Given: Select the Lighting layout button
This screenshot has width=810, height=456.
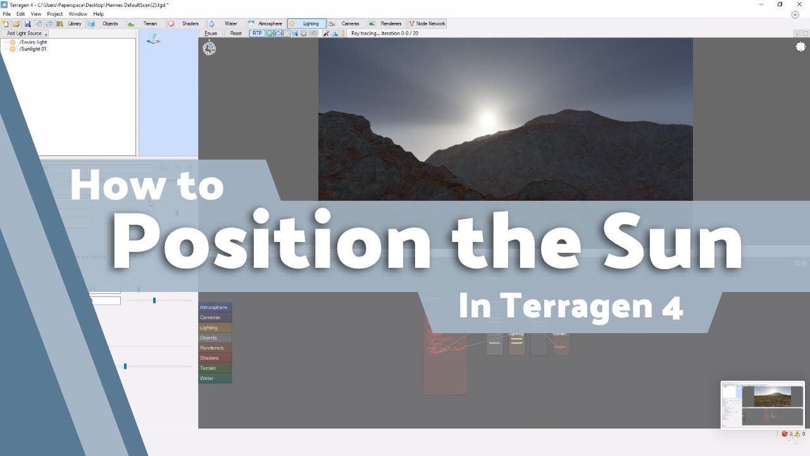Looking at the screenshot, I should [307, 23].
